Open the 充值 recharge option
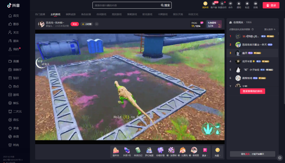This screenshot has width=285, height=163. pyautogui.click(x=217, y=152)
